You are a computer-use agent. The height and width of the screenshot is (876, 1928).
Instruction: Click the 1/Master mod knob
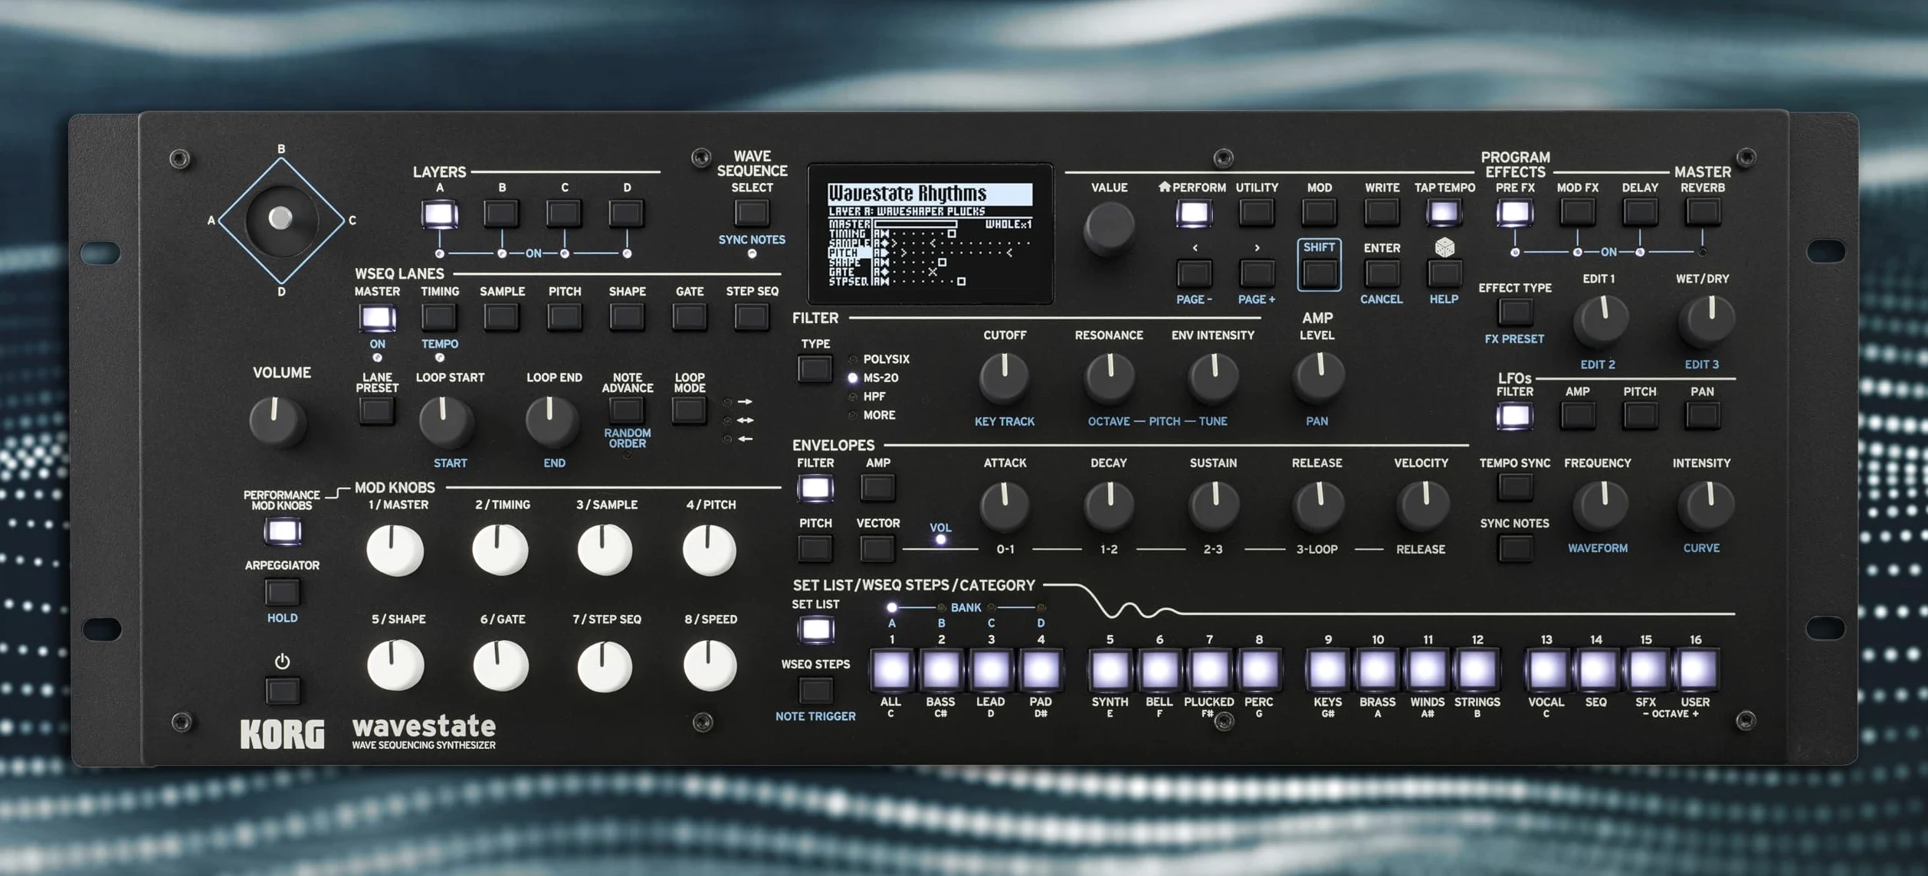coord(395,550)
